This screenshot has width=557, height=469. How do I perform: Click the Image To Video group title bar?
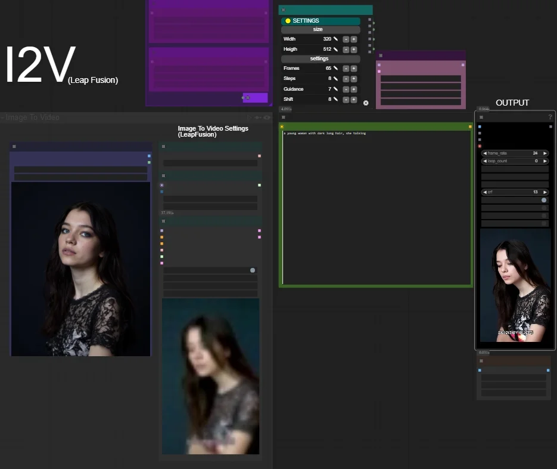coord(136,118)
